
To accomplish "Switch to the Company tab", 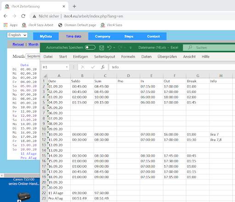I will [x=103, y=36].
